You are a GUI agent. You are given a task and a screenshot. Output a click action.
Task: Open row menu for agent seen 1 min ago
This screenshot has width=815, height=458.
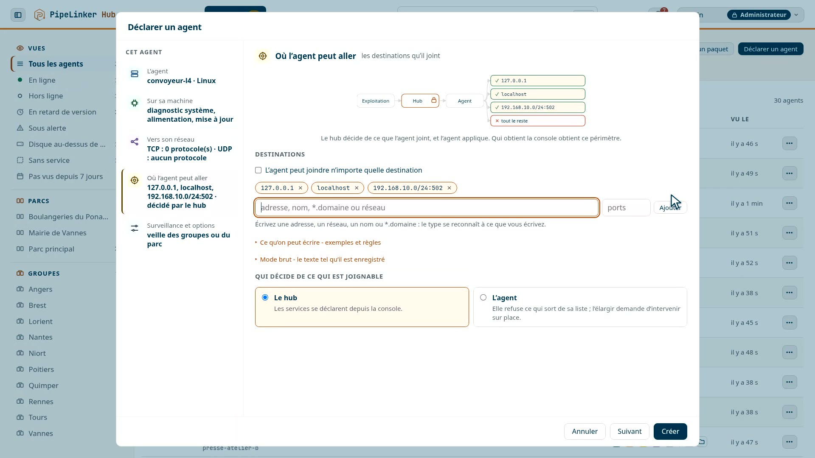click(789, 203)
